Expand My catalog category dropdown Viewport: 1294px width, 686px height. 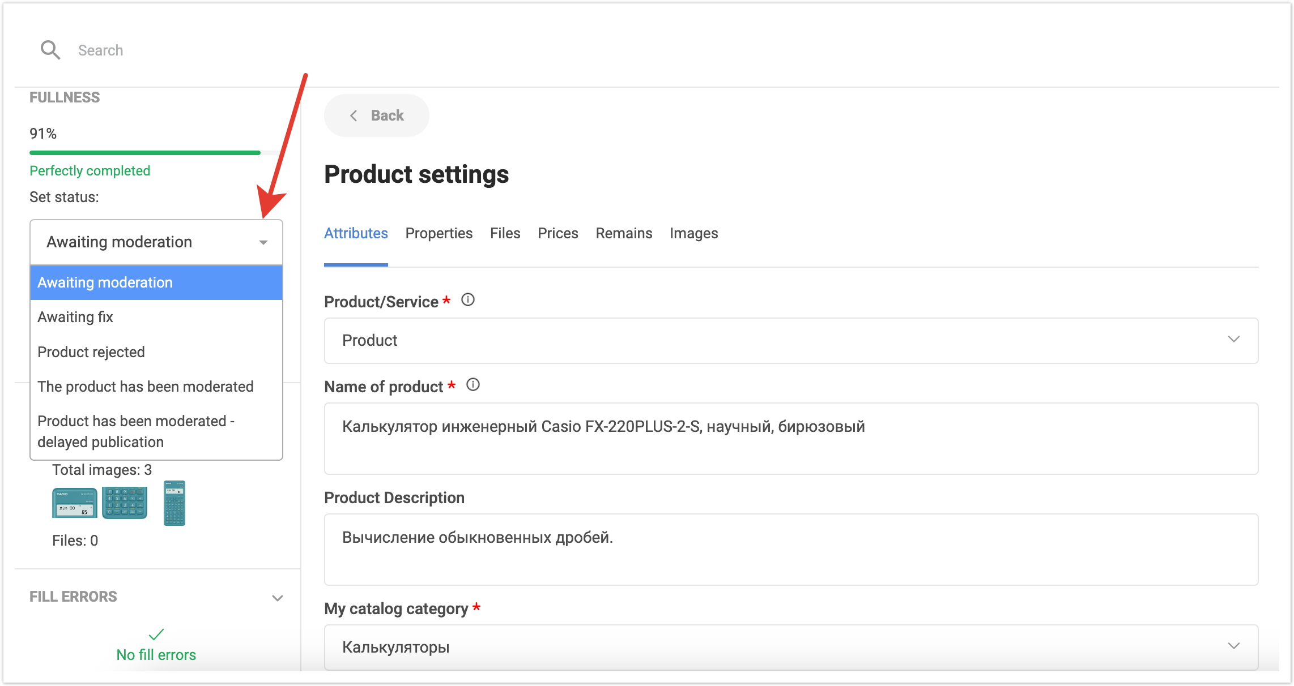(x=791, y=647)
